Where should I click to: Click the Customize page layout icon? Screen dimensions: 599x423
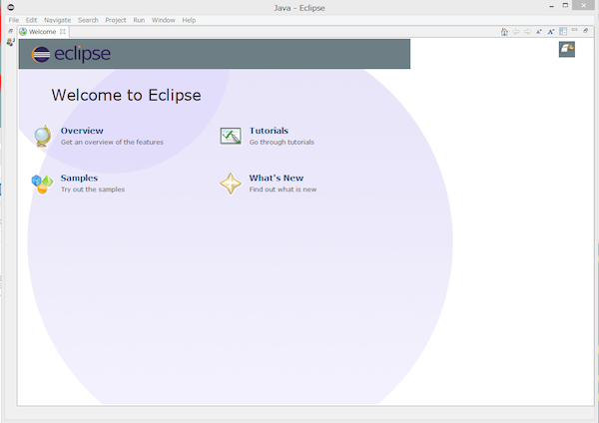click(563, 31)
